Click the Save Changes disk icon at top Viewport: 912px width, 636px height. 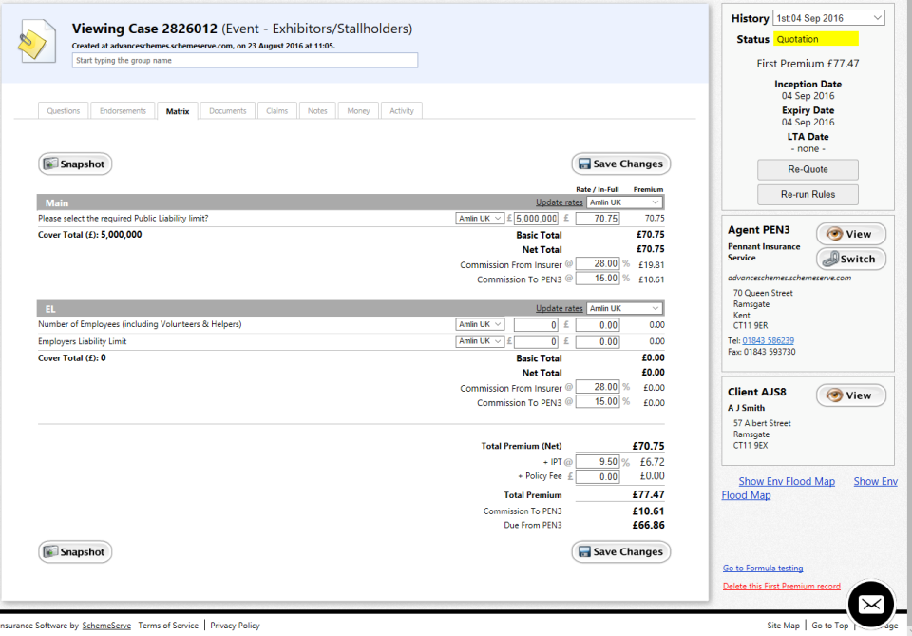point(586,164)
